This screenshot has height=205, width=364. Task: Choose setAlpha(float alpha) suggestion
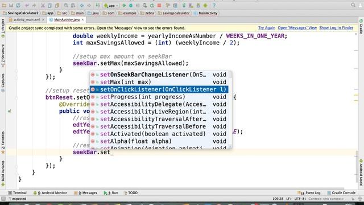tap(159, 141)
